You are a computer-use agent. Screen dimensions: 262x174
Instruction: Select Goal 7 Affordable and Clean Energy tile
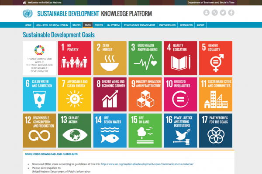[x=75, y=94]
